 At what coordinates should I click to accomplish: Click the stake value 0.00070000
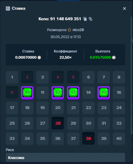click(26, 57)
